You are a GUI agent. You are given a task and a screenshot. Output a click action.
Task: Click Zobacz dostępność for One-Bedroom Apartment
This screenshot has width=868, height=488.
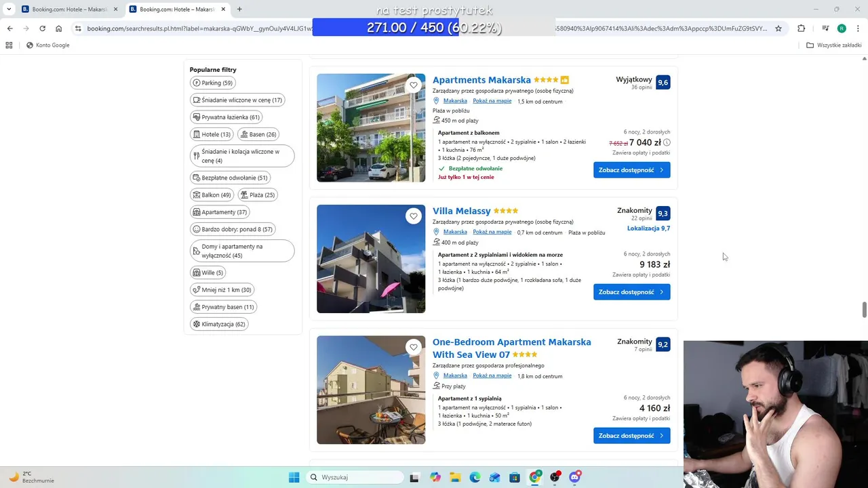click(632, 436)
